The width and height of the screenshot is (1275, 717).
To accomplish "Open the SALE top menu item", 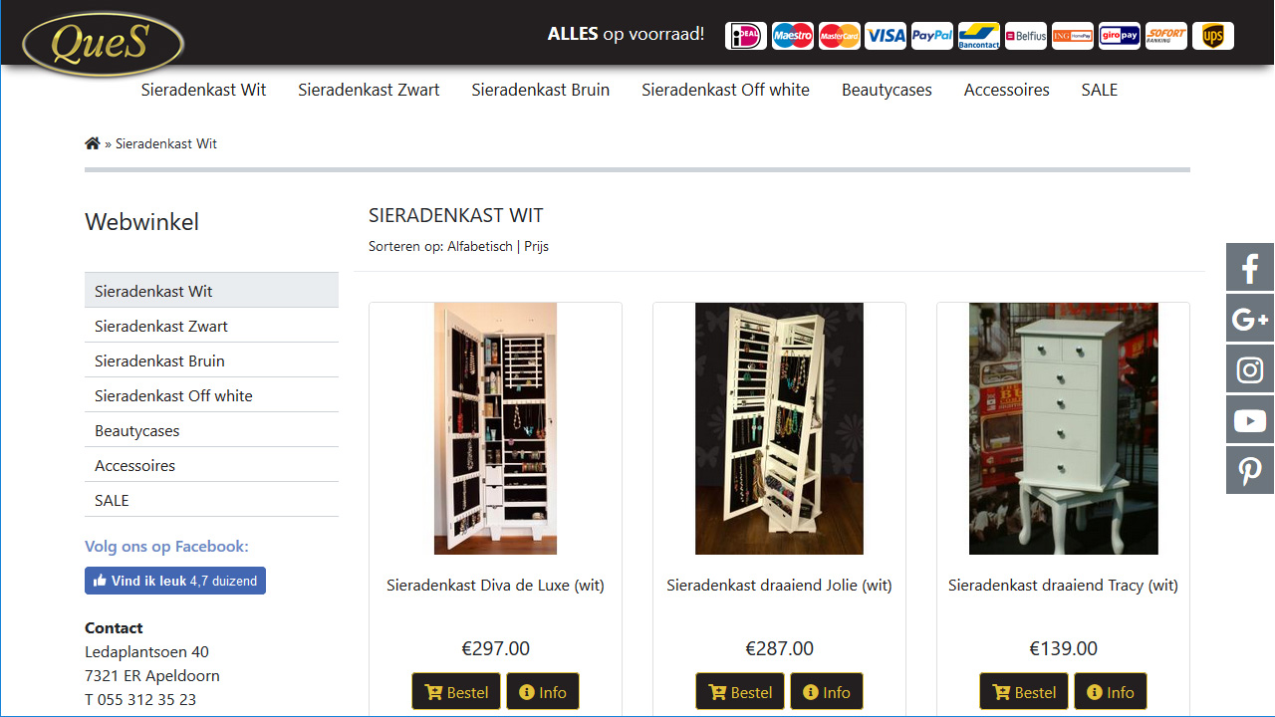I will click(1100, 90).
